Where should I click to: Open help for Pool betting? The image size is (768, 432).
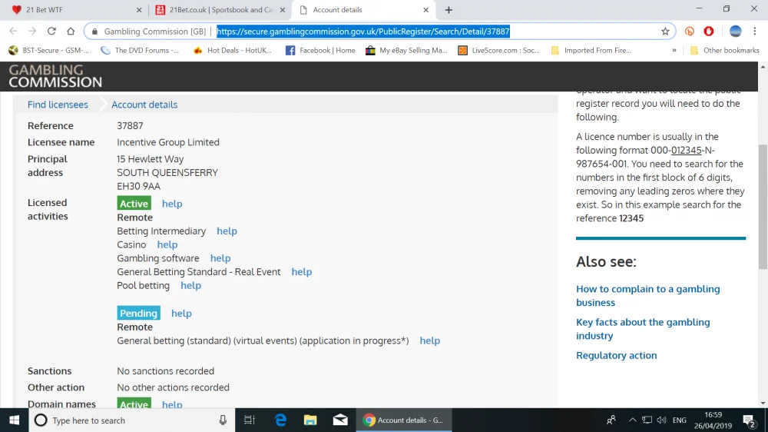pos(190,285)
